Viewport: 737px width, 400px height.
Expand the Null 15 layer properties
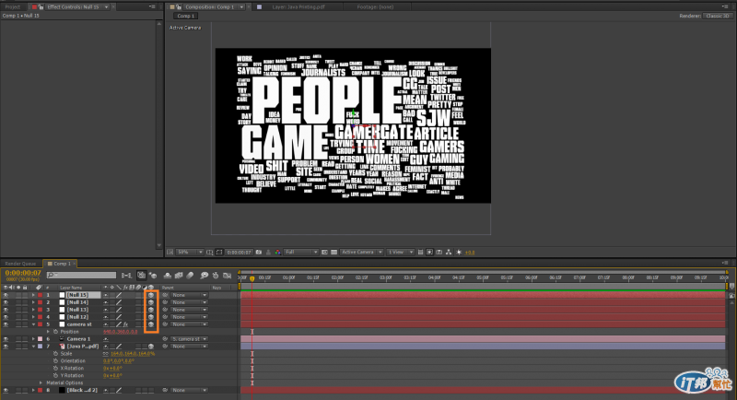(33, 295)
